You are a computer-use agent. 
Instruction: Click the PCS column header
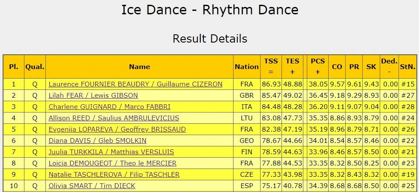pyautogui.click(x=318, y=67)
